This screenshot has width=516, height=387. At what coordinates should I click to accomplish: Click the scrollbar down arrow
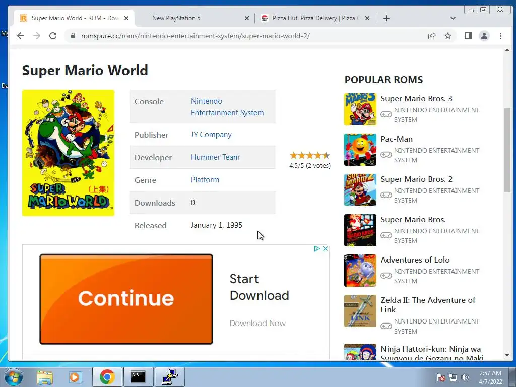click(x=507, y=355)
